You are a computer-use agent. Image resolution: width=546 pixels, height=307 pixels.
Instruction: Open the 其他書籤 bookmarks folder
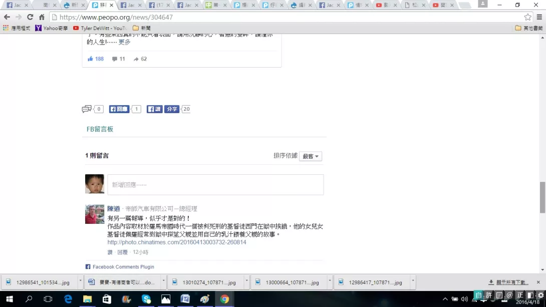[x=529, y=28]
